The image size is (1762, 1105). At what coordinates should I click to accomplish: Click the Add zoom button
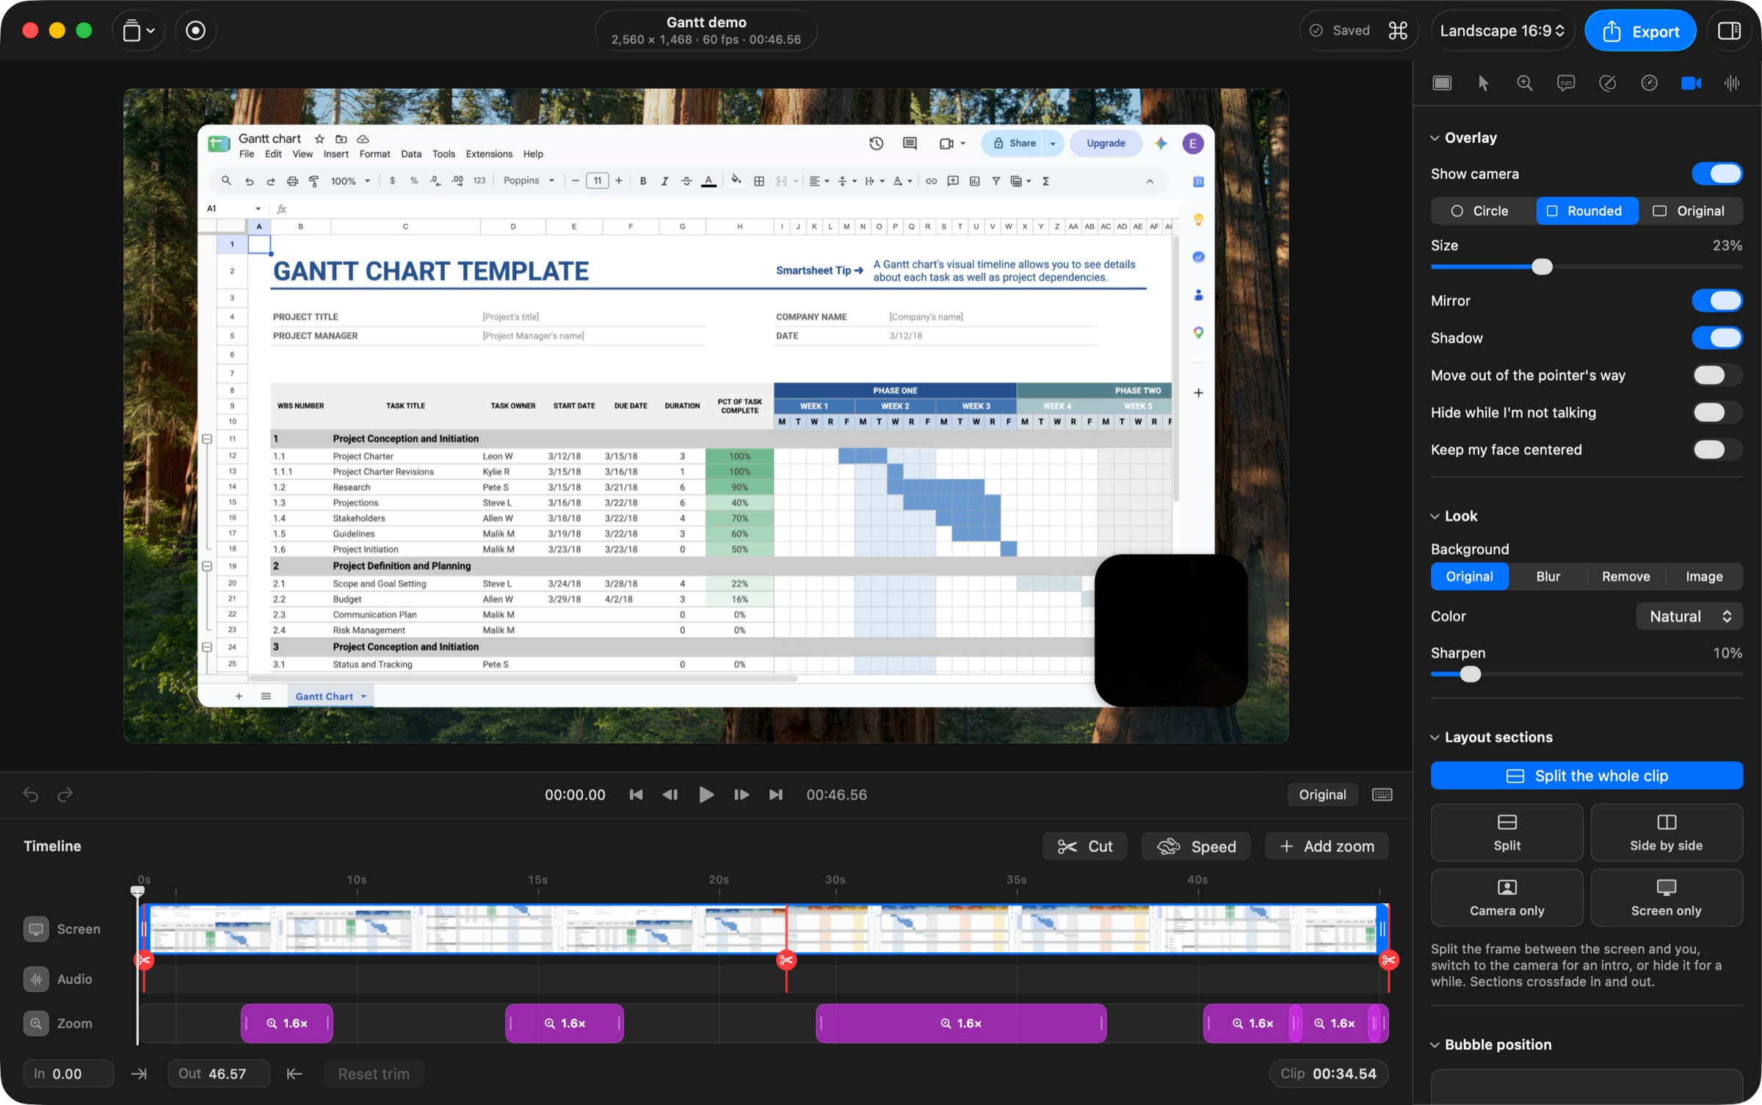[1327, 846]
